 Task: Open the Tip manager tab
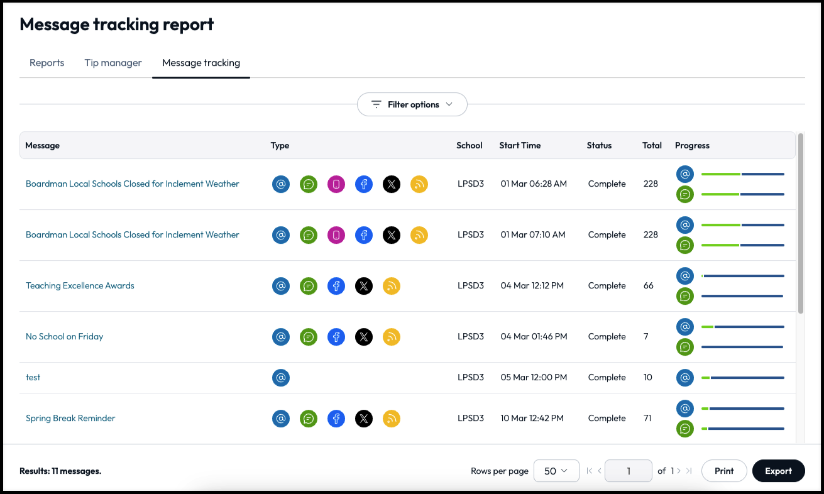click(x=113, y=63)
